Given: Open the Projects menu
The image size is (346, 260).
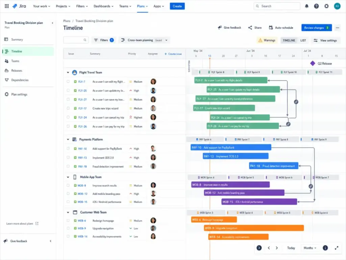Looking at the screenshot, I should pyautogui.click(x=63, y=6).
